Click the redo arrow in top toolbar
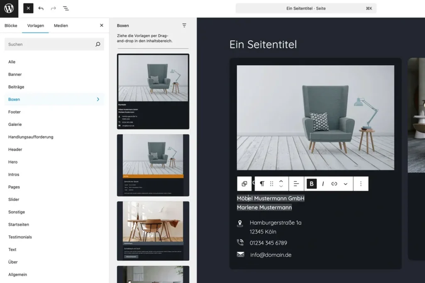 (x=53, y=8)
